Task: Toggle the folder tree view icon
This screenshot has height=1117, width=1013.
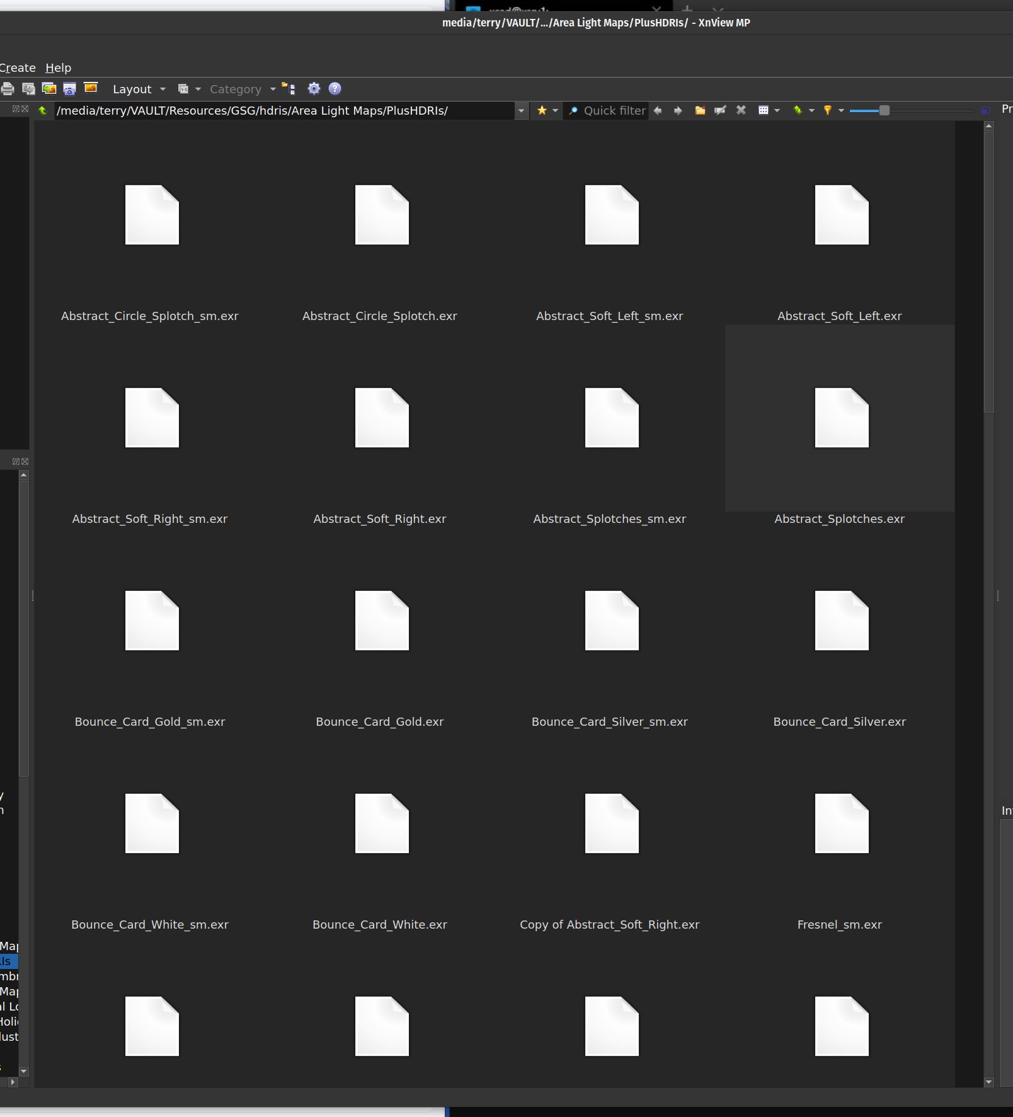Action: tap(289, 89)
